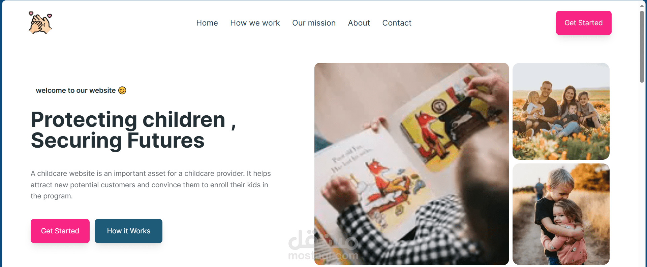647x267 pixels.
Task: Open the Home nav link
Action: coord(207,23)
